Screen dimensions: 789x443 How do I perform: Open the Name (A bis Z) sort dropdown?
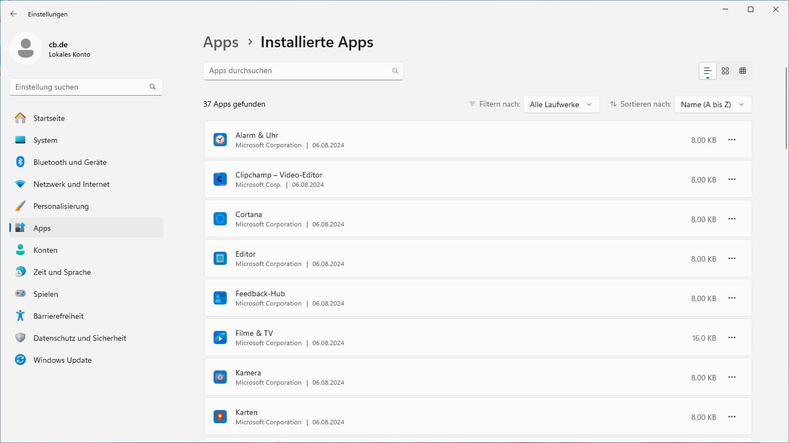tap(713, 104)
